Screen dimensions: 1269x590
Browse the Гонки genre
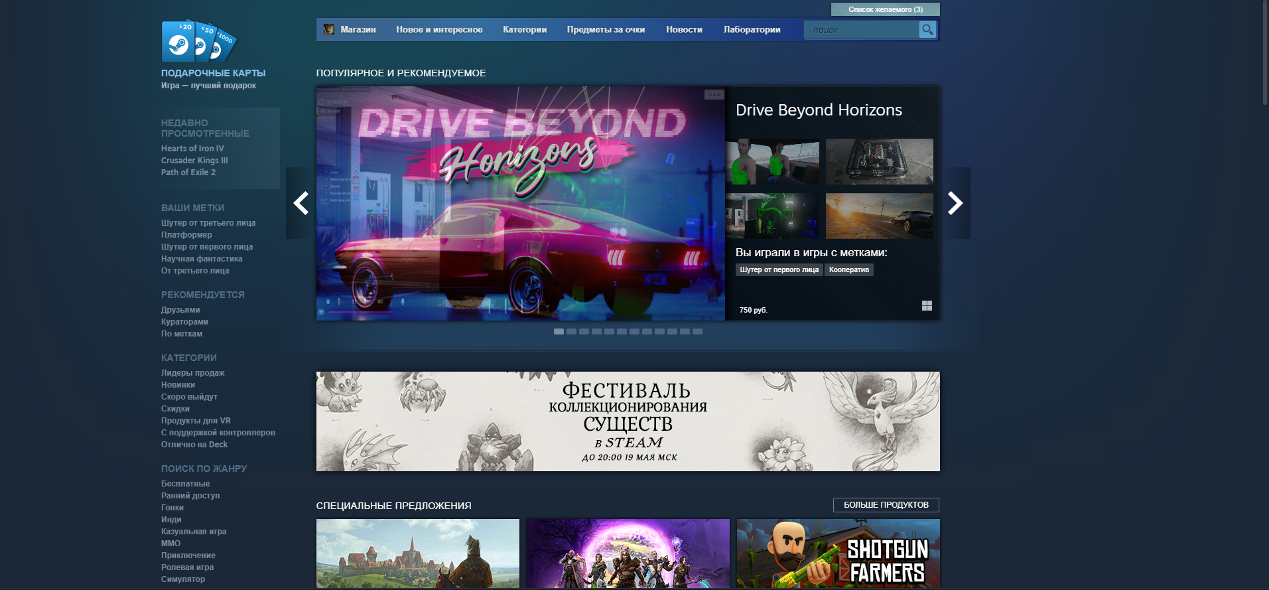(x=172, y=508)
